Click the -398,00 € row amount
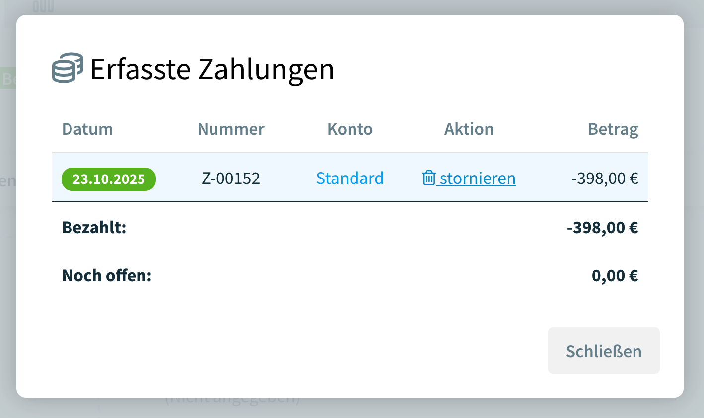The image size is (704, 418). 605,178
